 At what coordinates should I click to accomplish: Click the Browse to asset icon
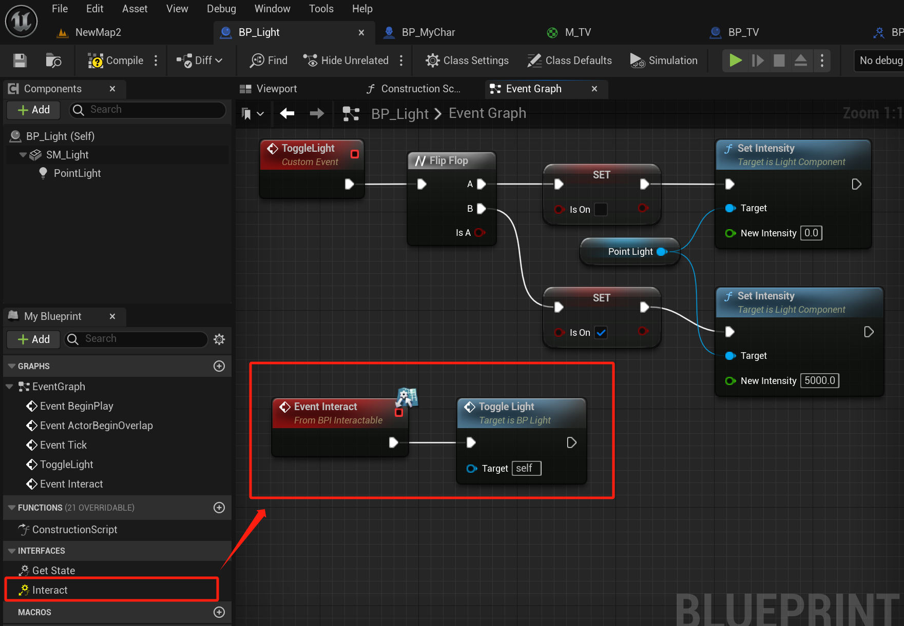[53, 60]
